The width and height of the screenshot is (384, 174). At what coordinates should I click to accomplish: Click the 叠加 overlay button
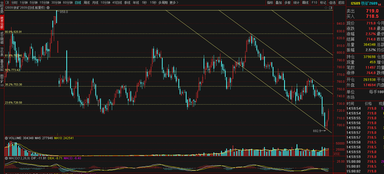pyautogui.click(x=278, y=3)
